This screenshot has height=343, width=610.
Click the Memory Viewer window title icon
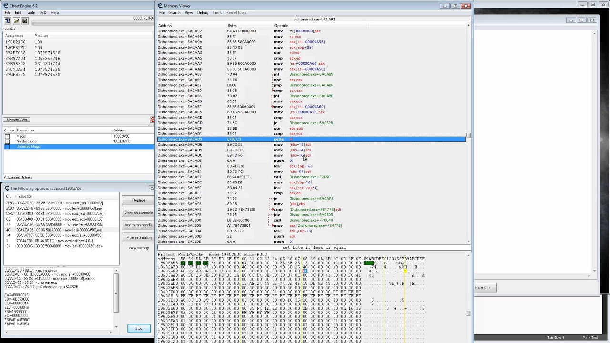(x=160, y=6)
